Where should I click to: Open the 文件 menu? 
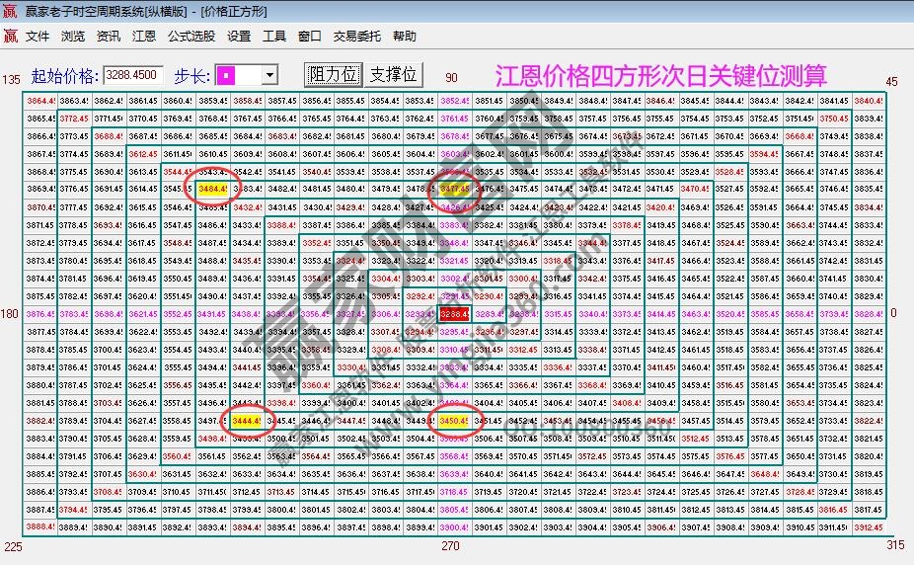pyautogui.click(x=38, y=37)
